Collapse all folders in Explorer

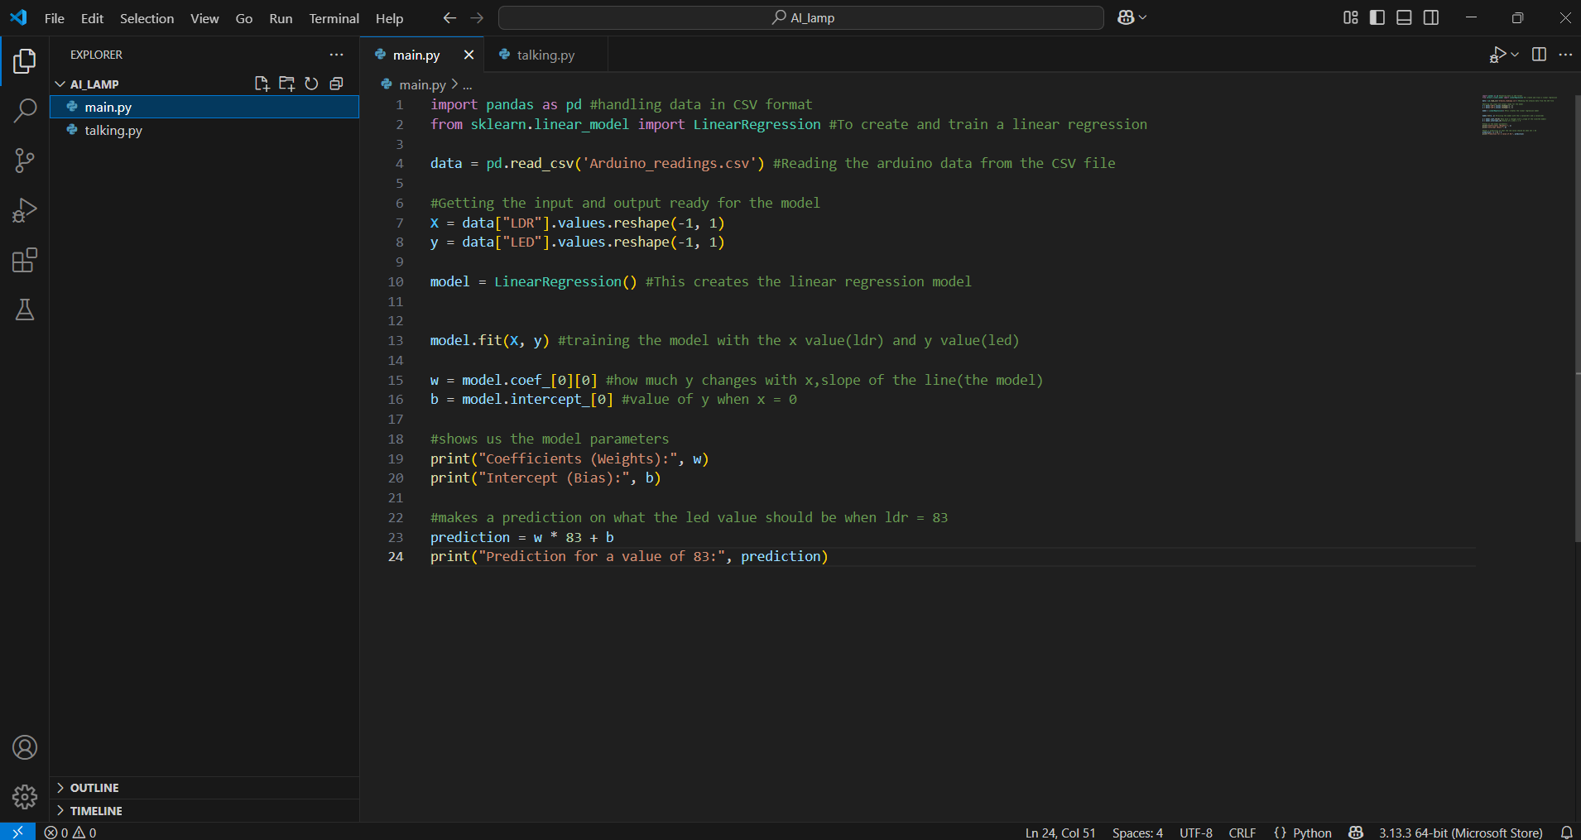336,84
